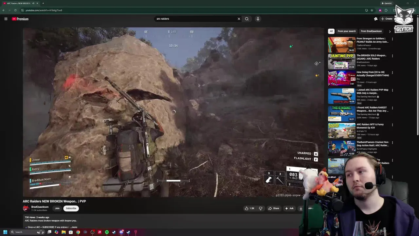The height and width of the screenshot is (236, 419).
Task: Go back in browser
Action: point(4,10)
